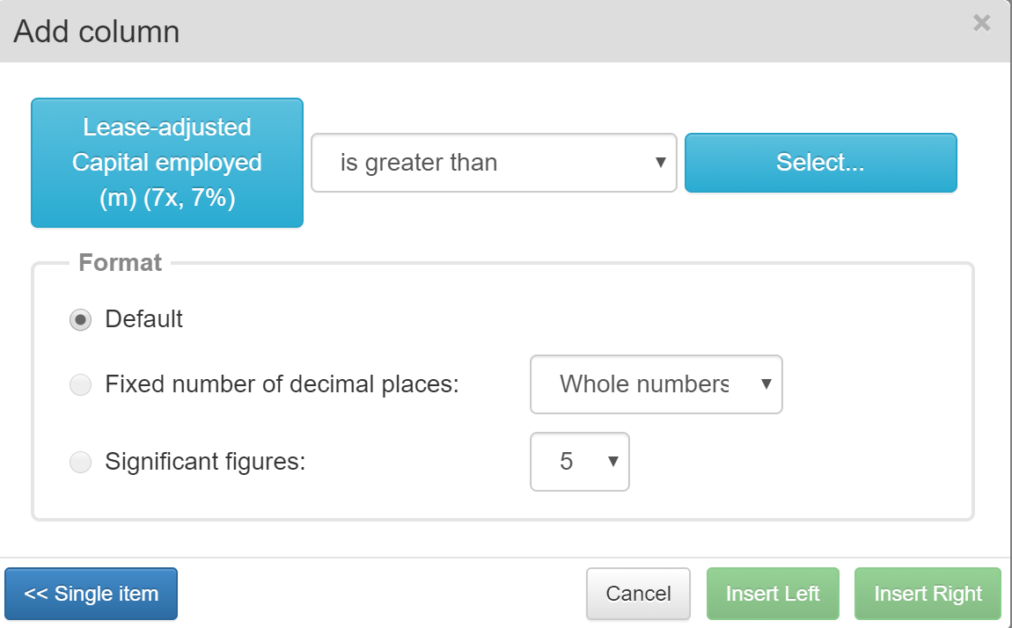Click the arrow beside the 5 value
Image resolution: width=1012 pixels, height=628 pixels.
pos(613,462)
